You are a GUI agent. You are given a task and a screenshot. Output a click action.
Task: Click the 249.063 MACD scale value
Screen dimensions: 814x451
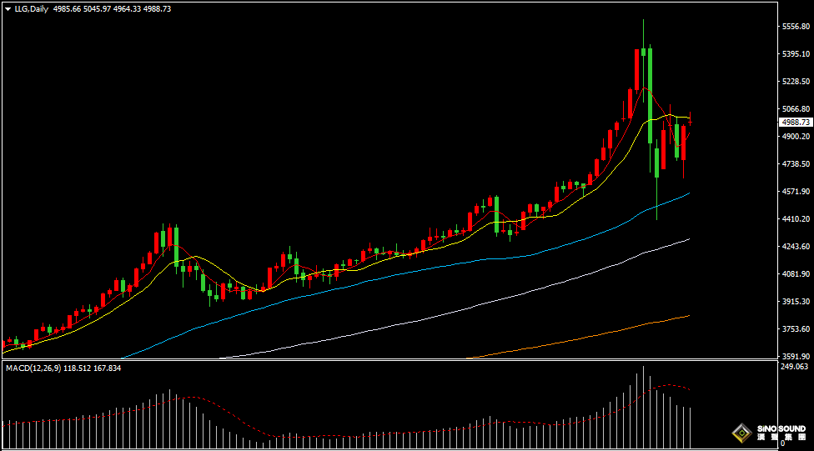[x=796, y=367]
